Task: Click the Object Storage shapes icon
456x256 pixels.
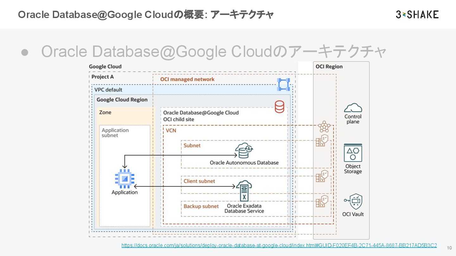Action: 353,153
